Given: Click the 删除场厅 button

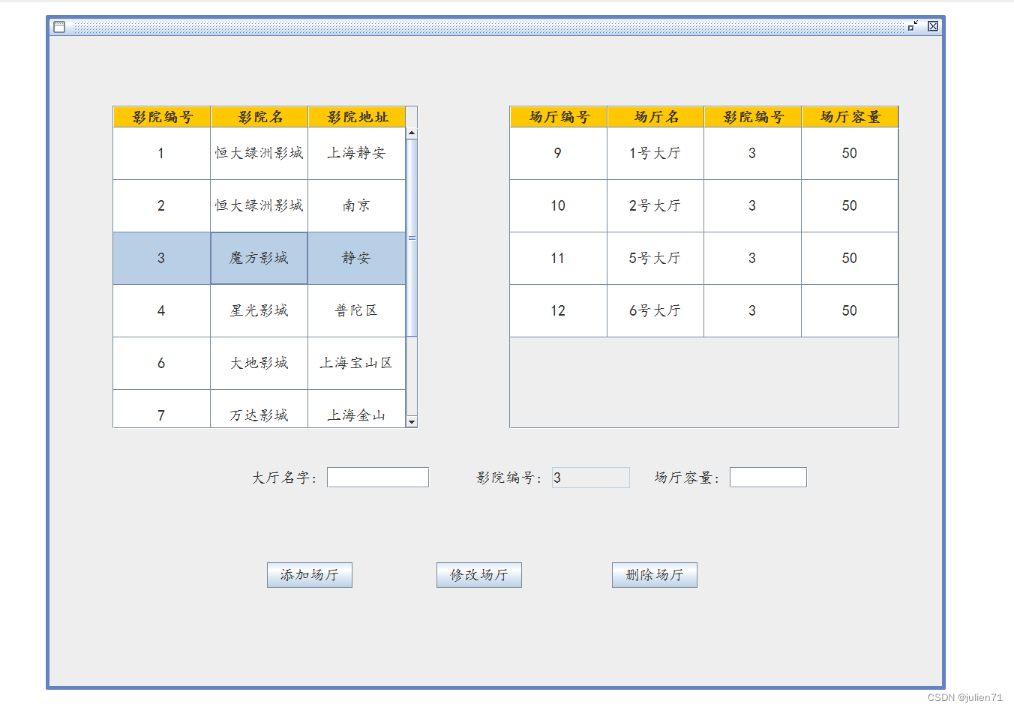Looking at the screenshot, I should 655,575.
